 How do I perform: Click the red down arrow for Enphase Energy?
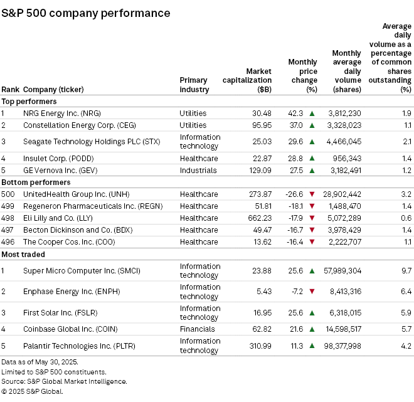311,292
